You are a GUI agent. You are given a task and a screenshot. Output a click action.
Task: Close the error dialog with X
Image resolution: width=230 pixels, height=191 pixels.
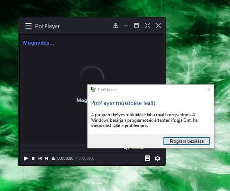208,90
